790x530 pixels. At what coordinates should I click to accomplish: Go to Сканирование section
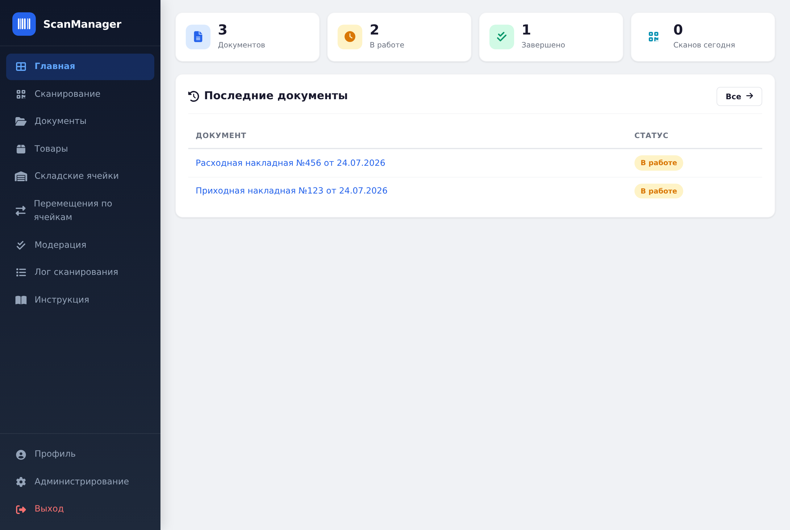tap(80, 94)
